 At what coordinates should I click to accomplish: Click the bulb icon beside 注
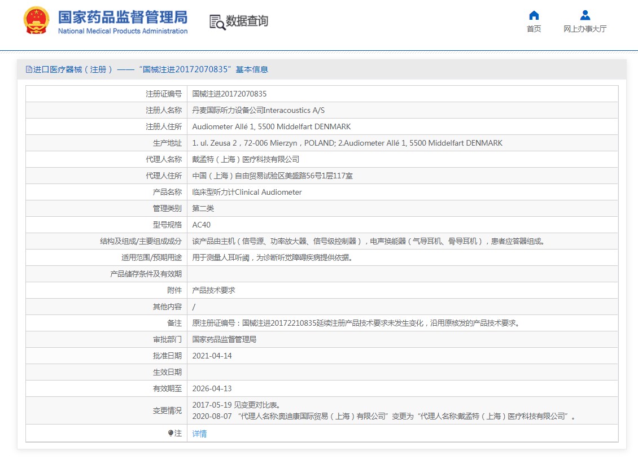[x=171, y=434]
